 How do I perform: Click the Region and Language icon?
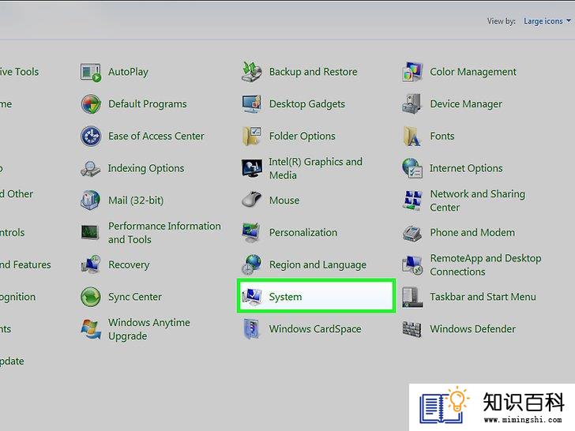point(251,264)
